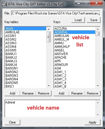
Task: Click scroll up arrow of value text box
Action: pyautogui.click(x=98, y=103)
